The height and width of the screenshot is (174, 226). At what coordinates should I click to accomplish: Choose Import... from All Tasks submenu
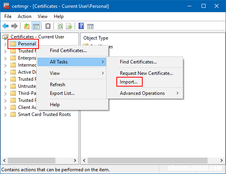pos(129,82)
